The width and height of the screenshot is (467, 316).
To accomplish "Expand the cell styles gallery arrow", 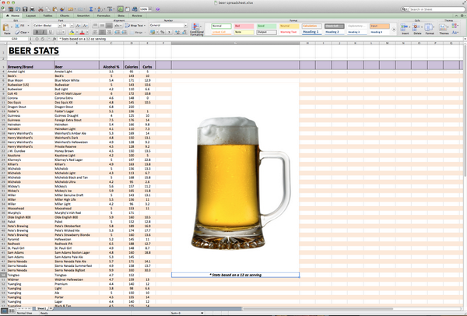I will tap(394, 30).
